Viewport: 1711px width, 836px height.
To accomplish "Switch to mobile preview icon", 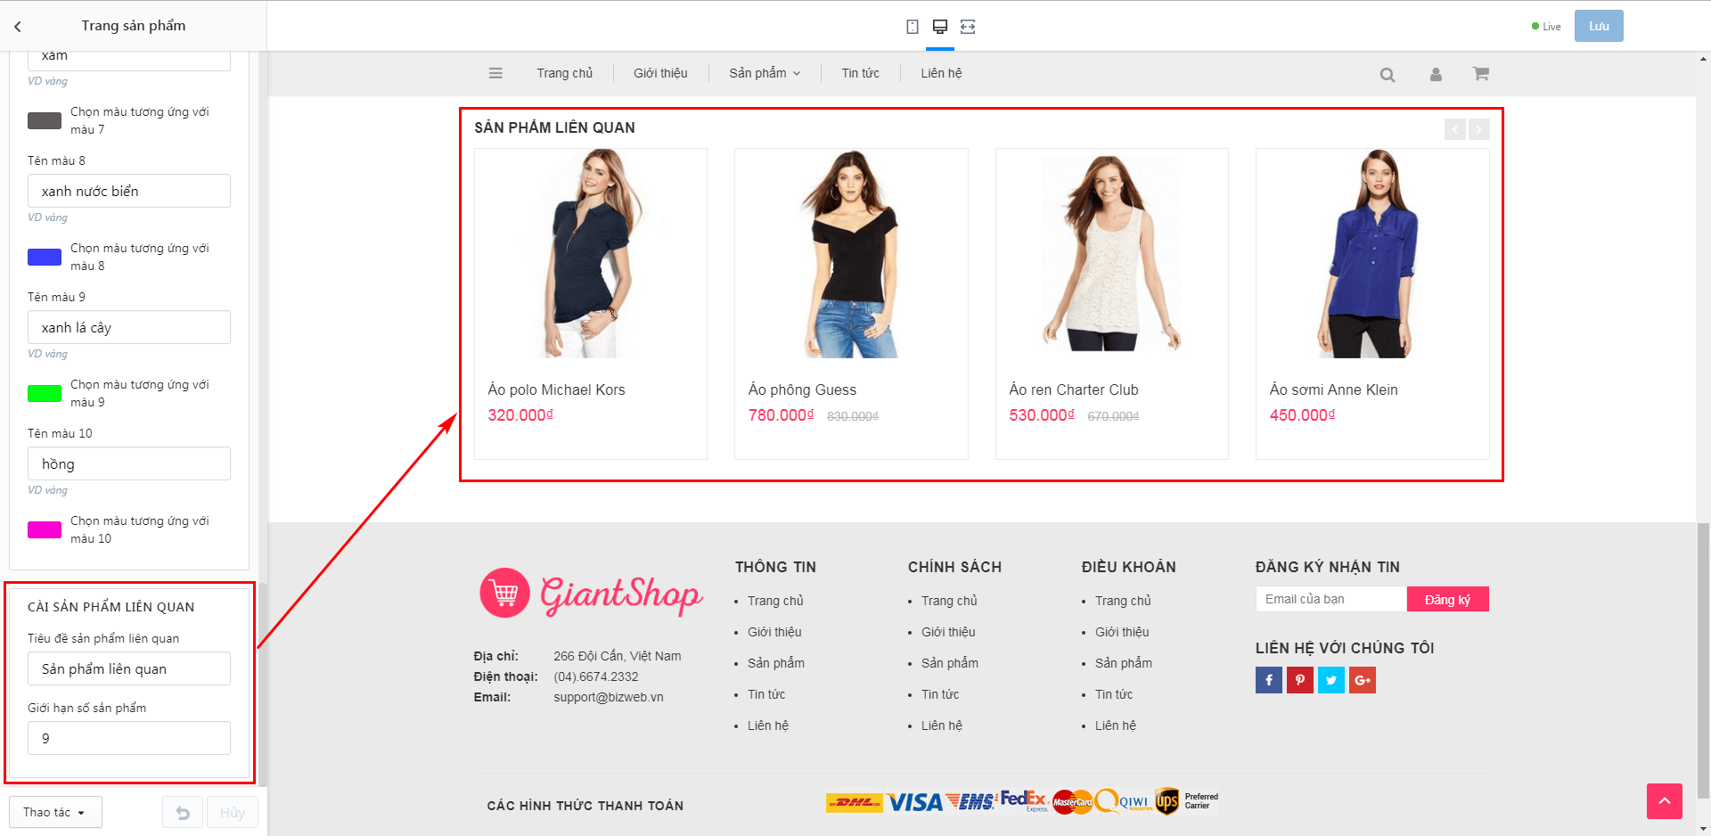I will [x=913, y=27].
